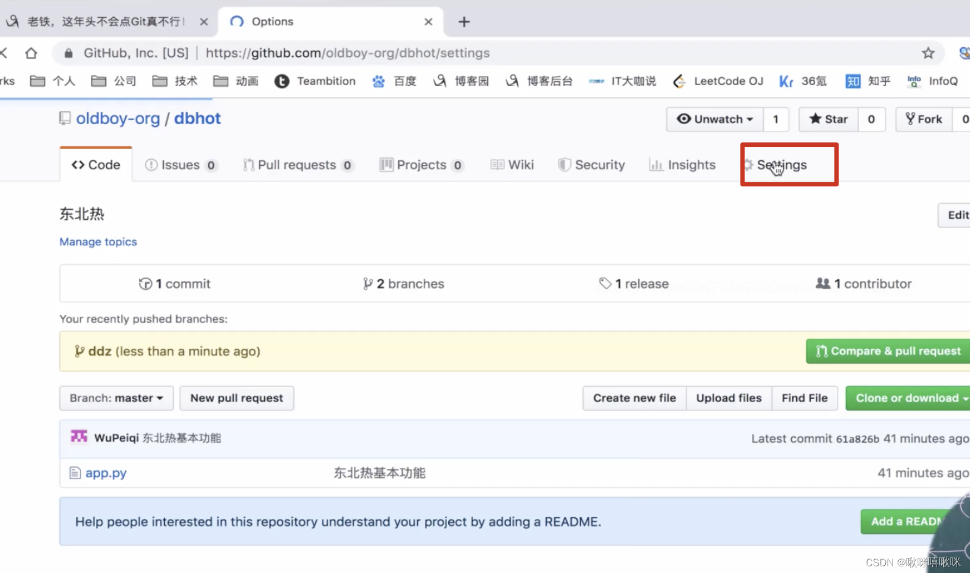
Task: Open the Issues tab
Action: click(181, 165)
